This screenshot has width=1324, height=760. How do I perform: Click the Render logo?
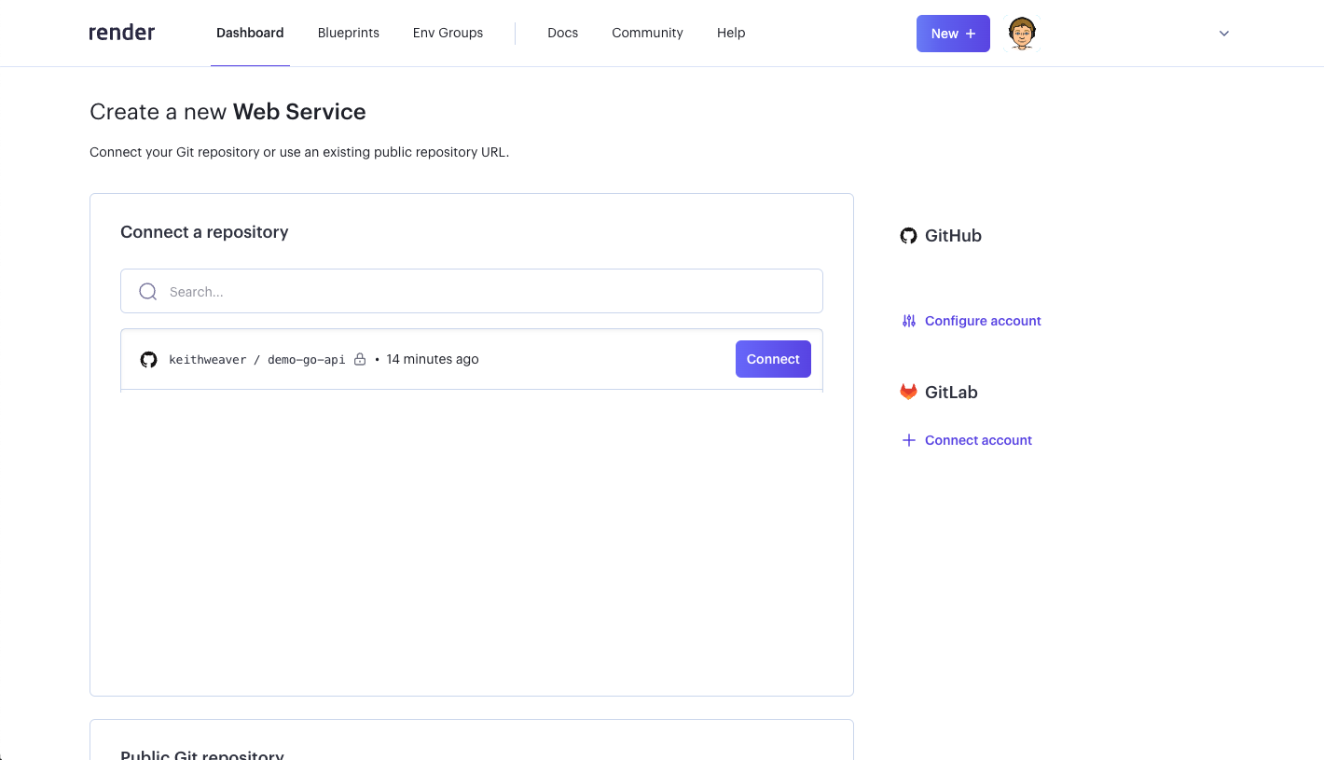(122, 33)
